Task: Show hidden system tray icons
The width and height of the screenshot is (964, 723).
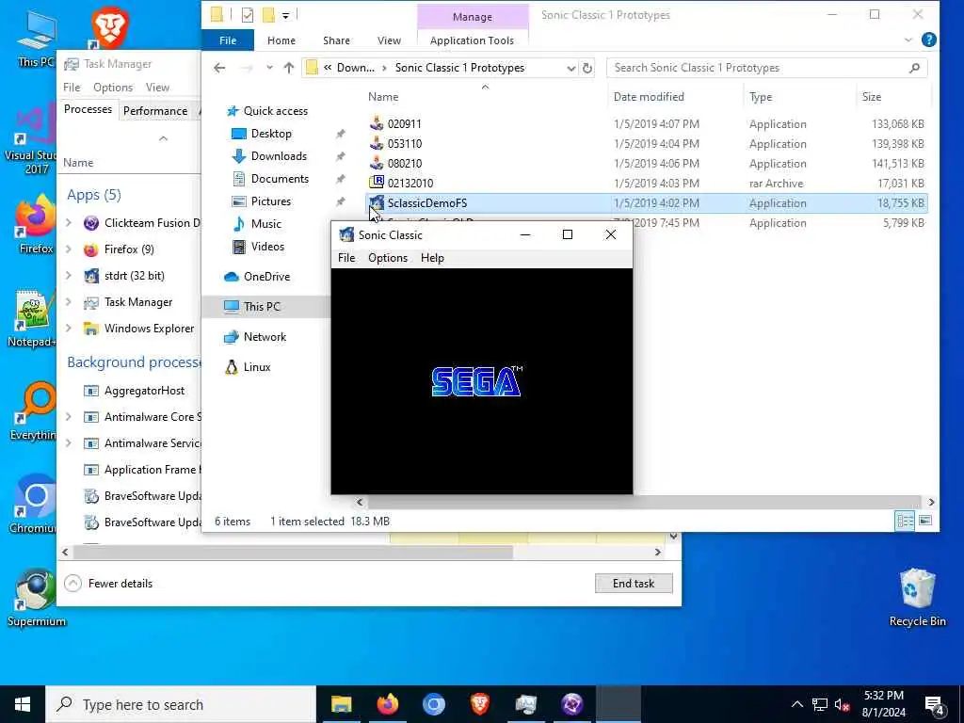Action: tap(796, 704)
